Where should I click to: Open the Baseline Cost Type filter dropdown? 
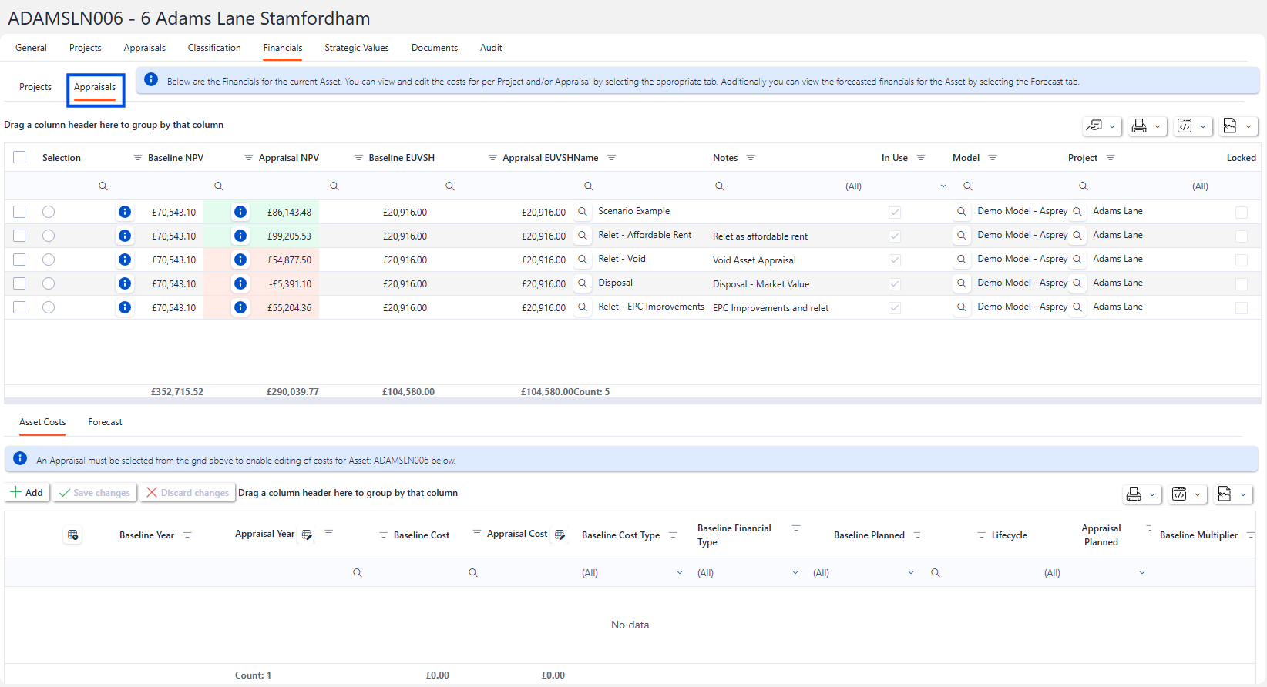point(679,573)
